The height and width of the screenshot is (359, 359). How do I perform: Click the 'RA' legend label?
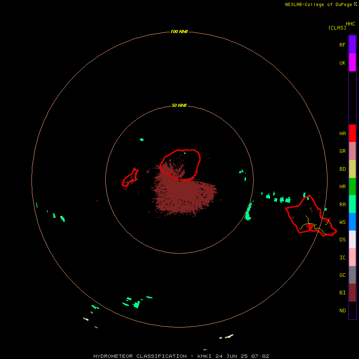[x=342, y=205]
